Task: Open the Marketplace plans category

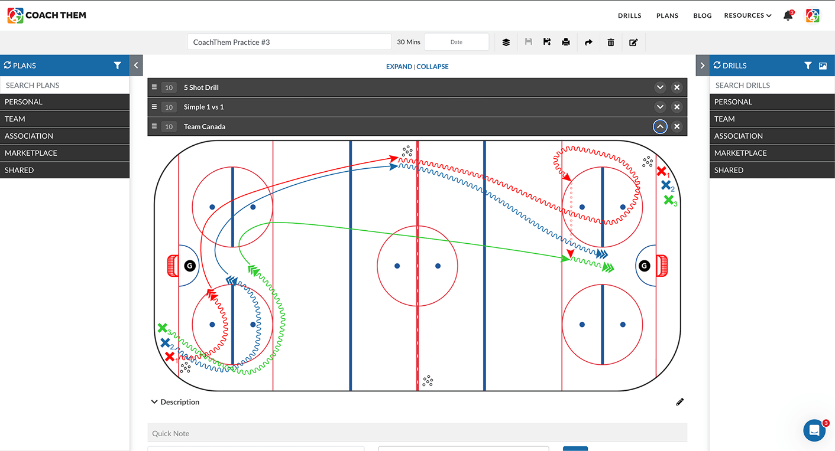Action: [x=64, y=153]
